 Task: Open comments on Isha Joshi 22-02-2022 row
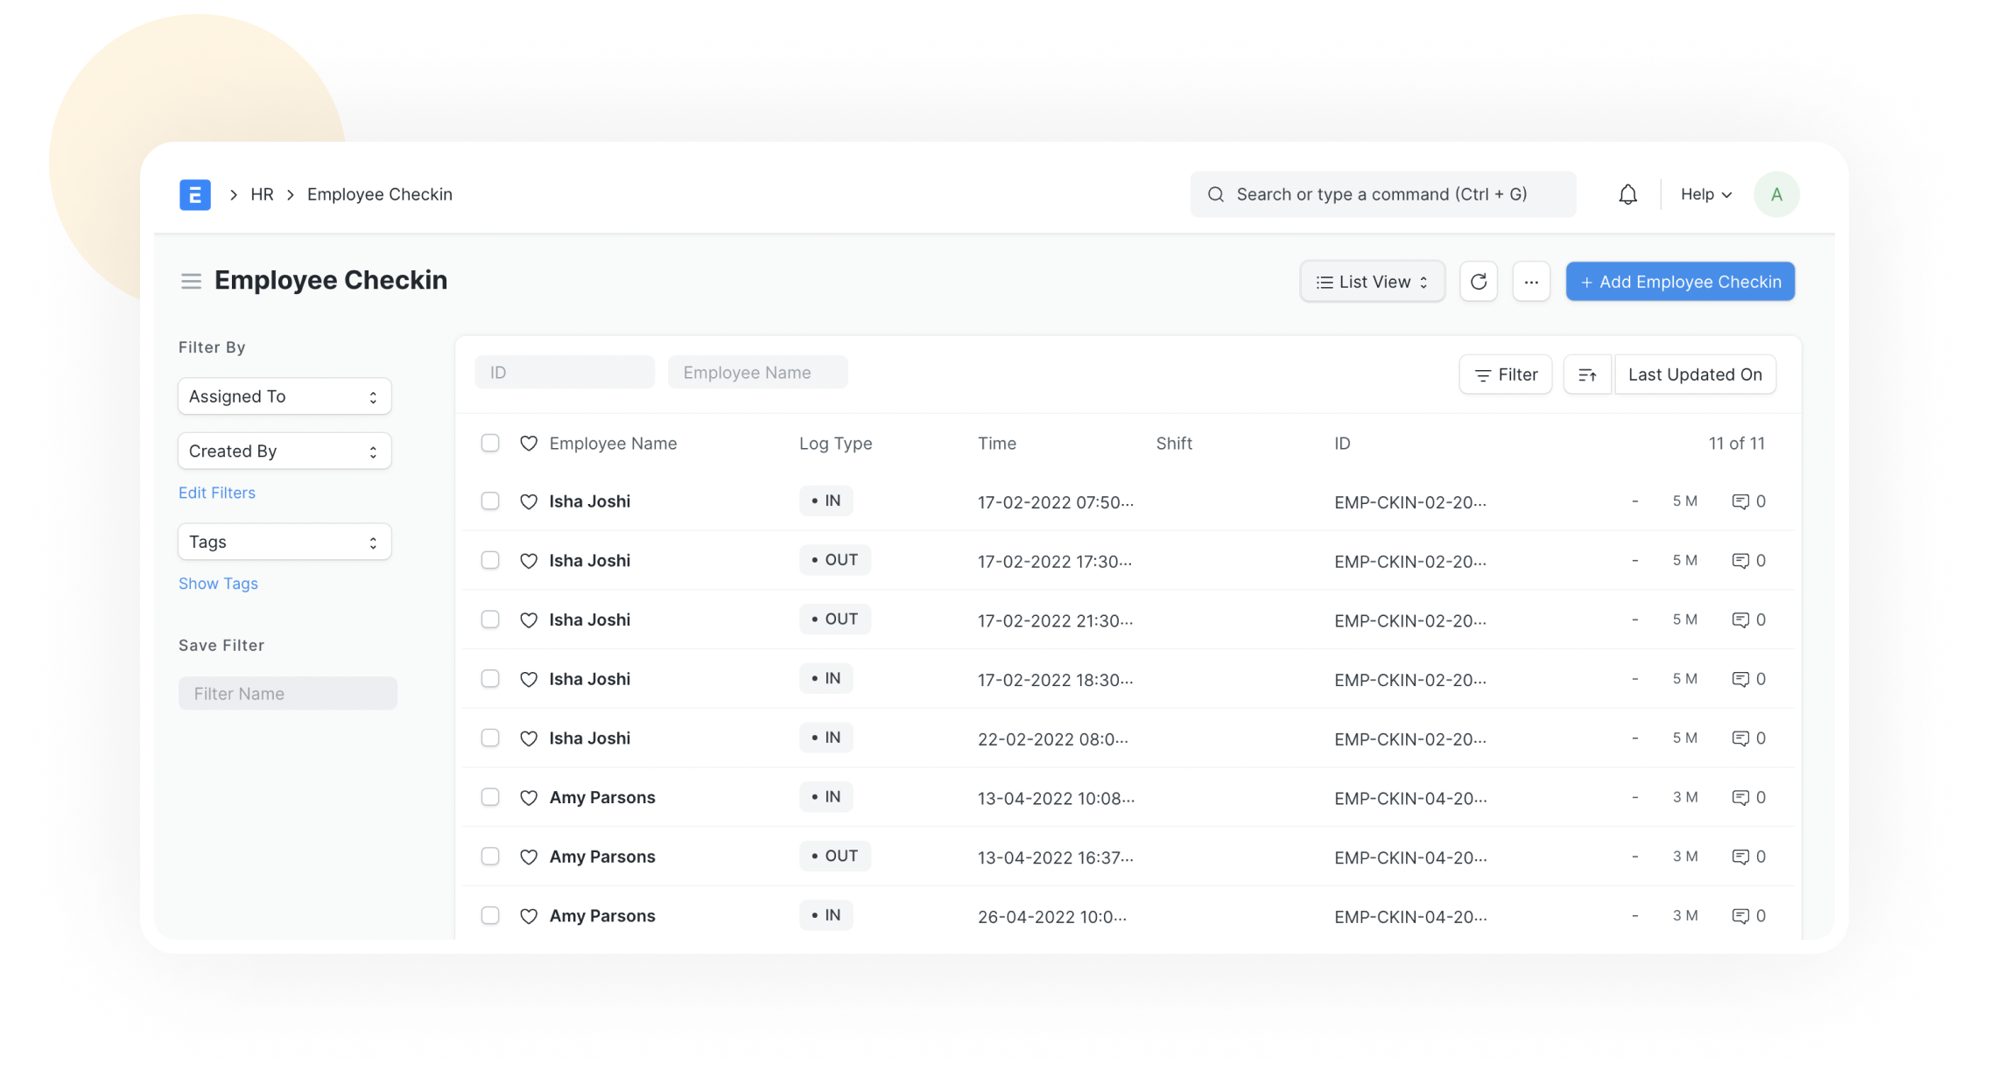(x=1748, y=738)
